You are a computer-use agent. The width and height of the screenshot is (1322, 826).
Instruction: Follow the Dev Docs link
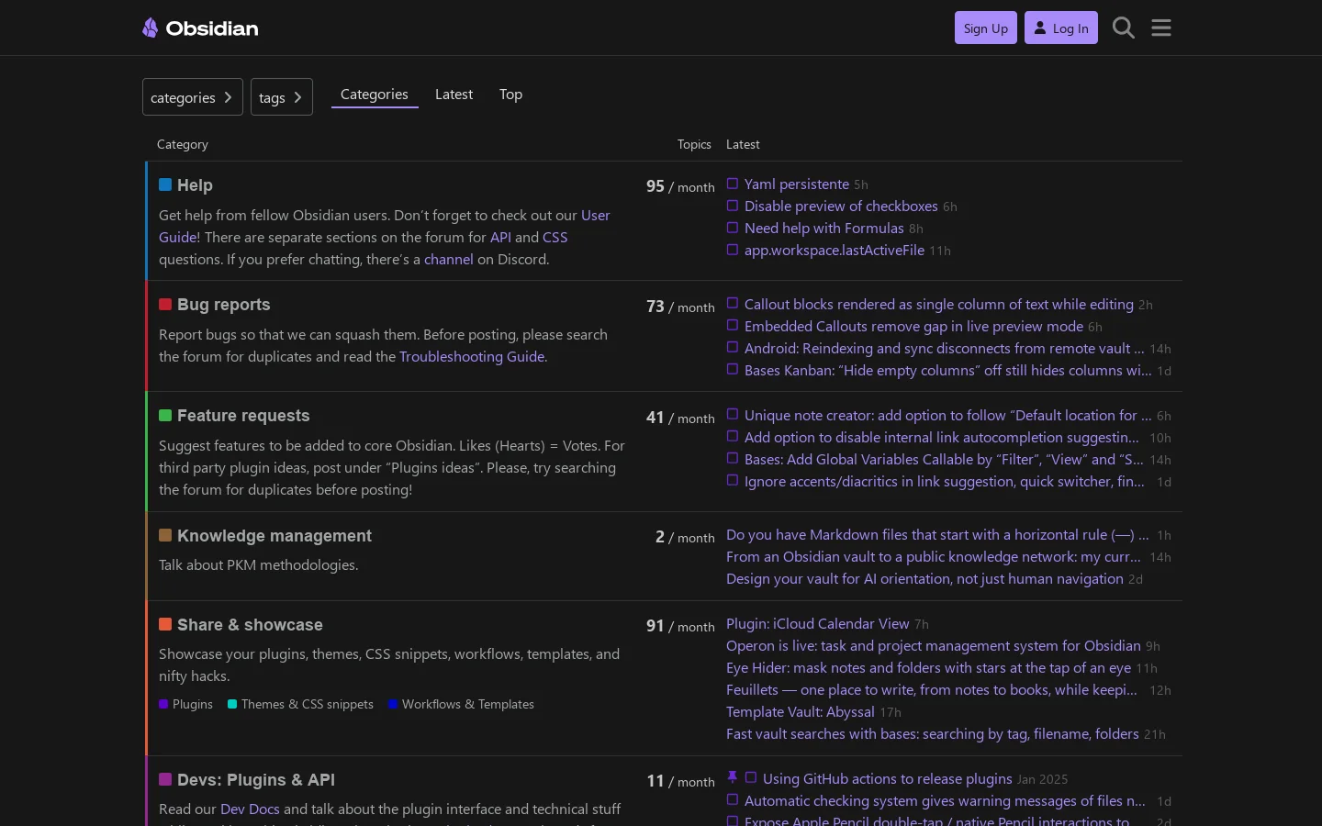(x=250, y=809)
